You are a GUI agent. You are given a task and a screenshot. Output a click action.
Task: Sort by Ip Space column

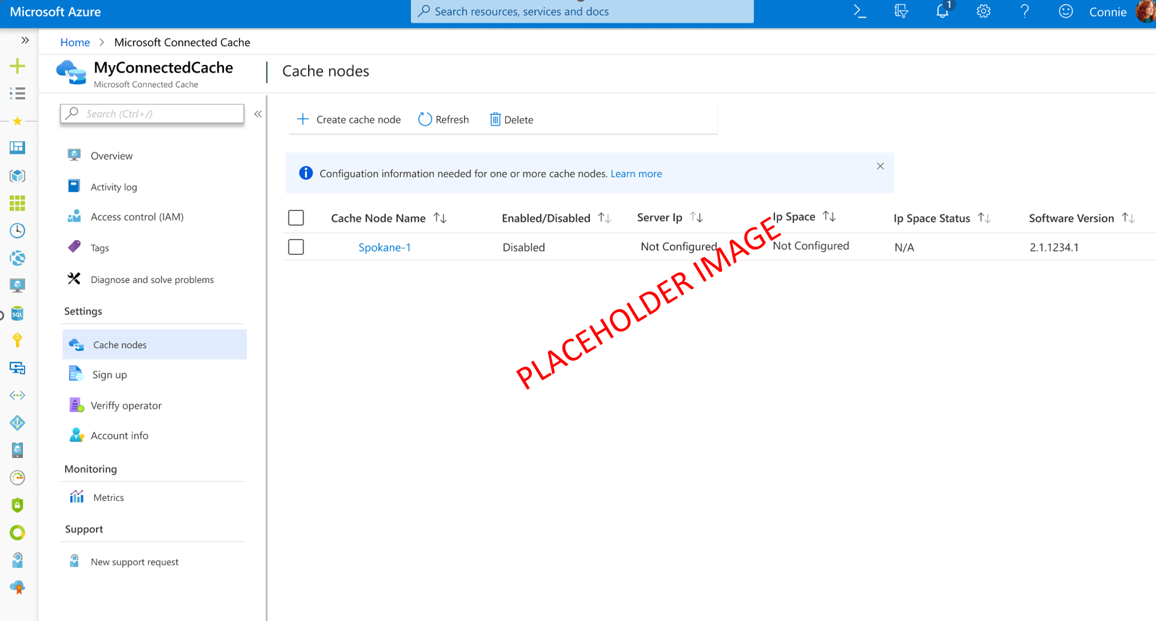829,216
